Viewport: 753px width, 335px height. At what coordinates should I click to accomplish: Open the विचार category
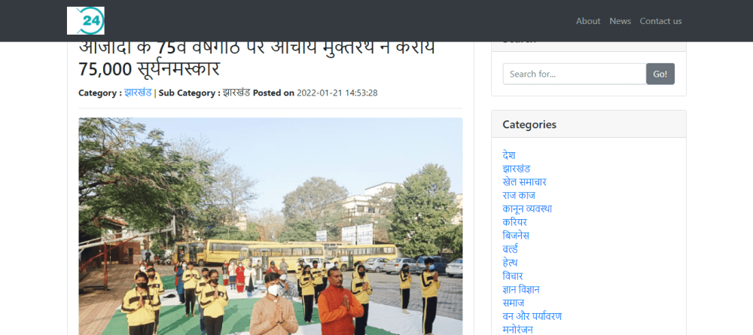click(x=512, y=276)
